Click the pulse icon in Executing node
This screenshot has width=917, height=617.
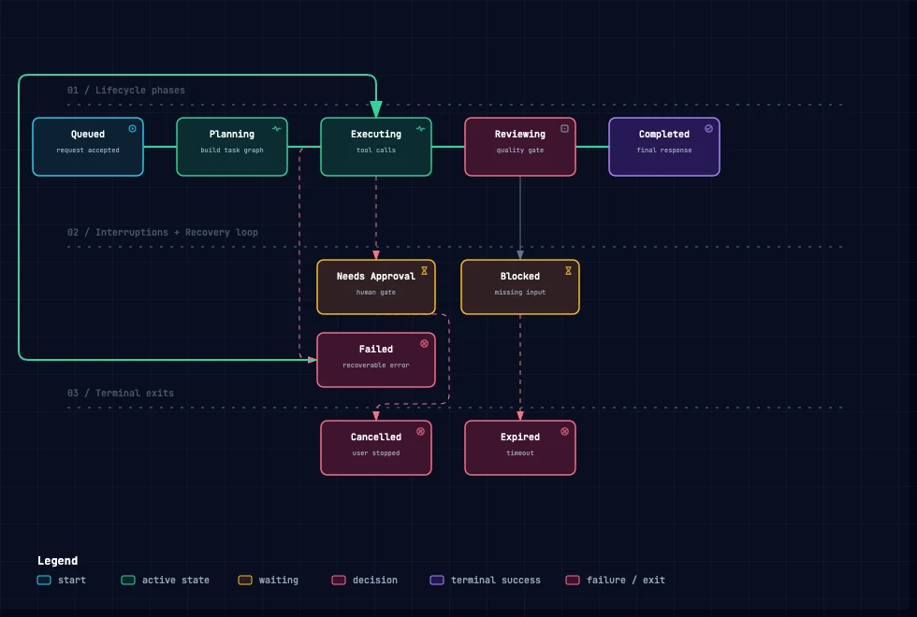[420, 129]
